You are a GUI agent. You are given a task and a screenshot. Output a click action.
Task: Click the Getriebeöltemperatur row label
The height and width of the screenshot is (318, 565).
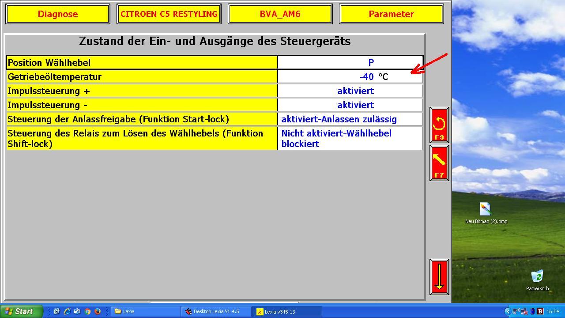pos(142,77)
